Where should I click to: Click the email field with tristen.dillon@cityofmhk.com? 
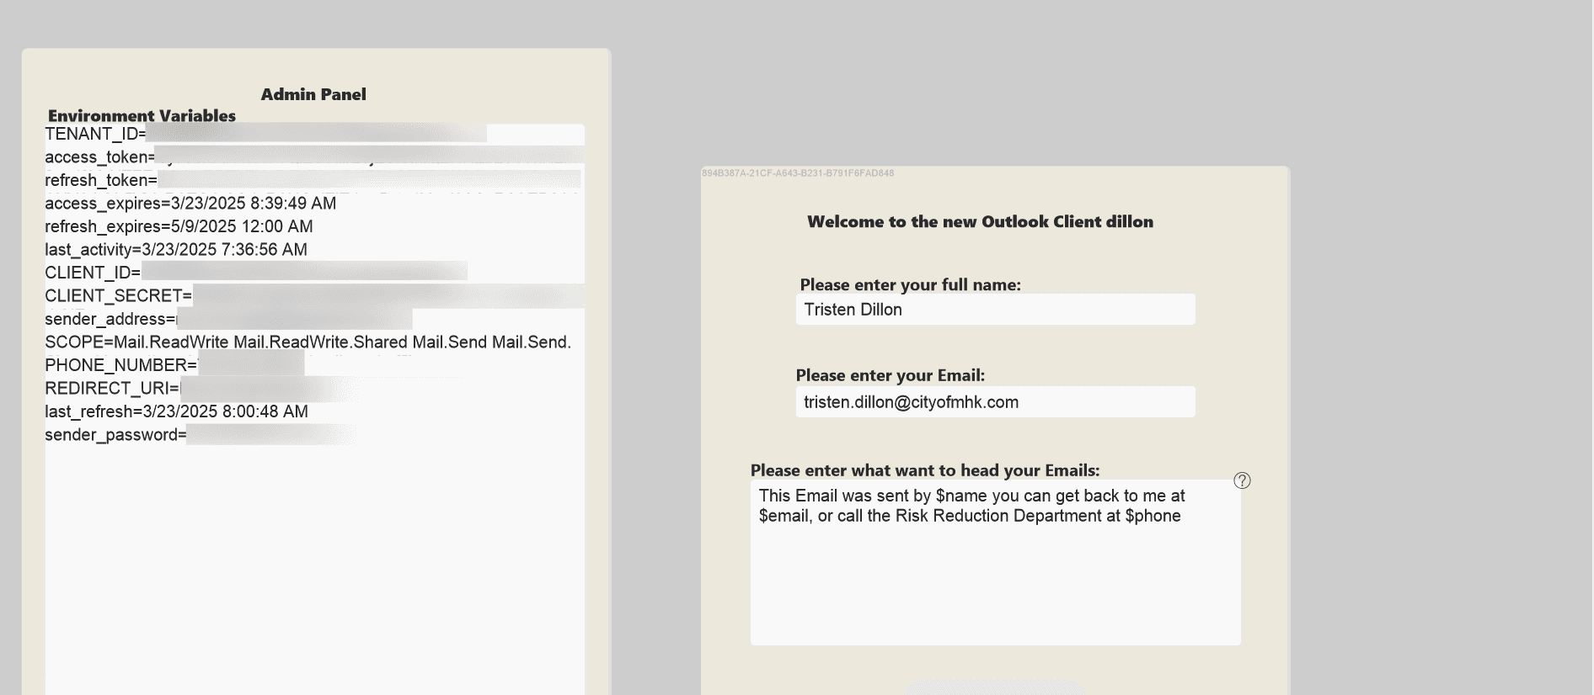pos(995,402)
